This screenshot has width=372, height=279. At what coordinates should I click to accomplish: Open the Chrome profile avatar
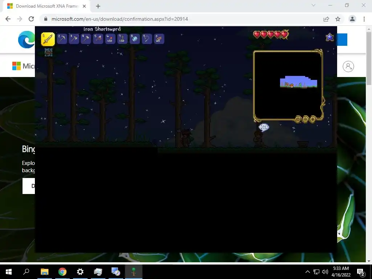[352, 19]
